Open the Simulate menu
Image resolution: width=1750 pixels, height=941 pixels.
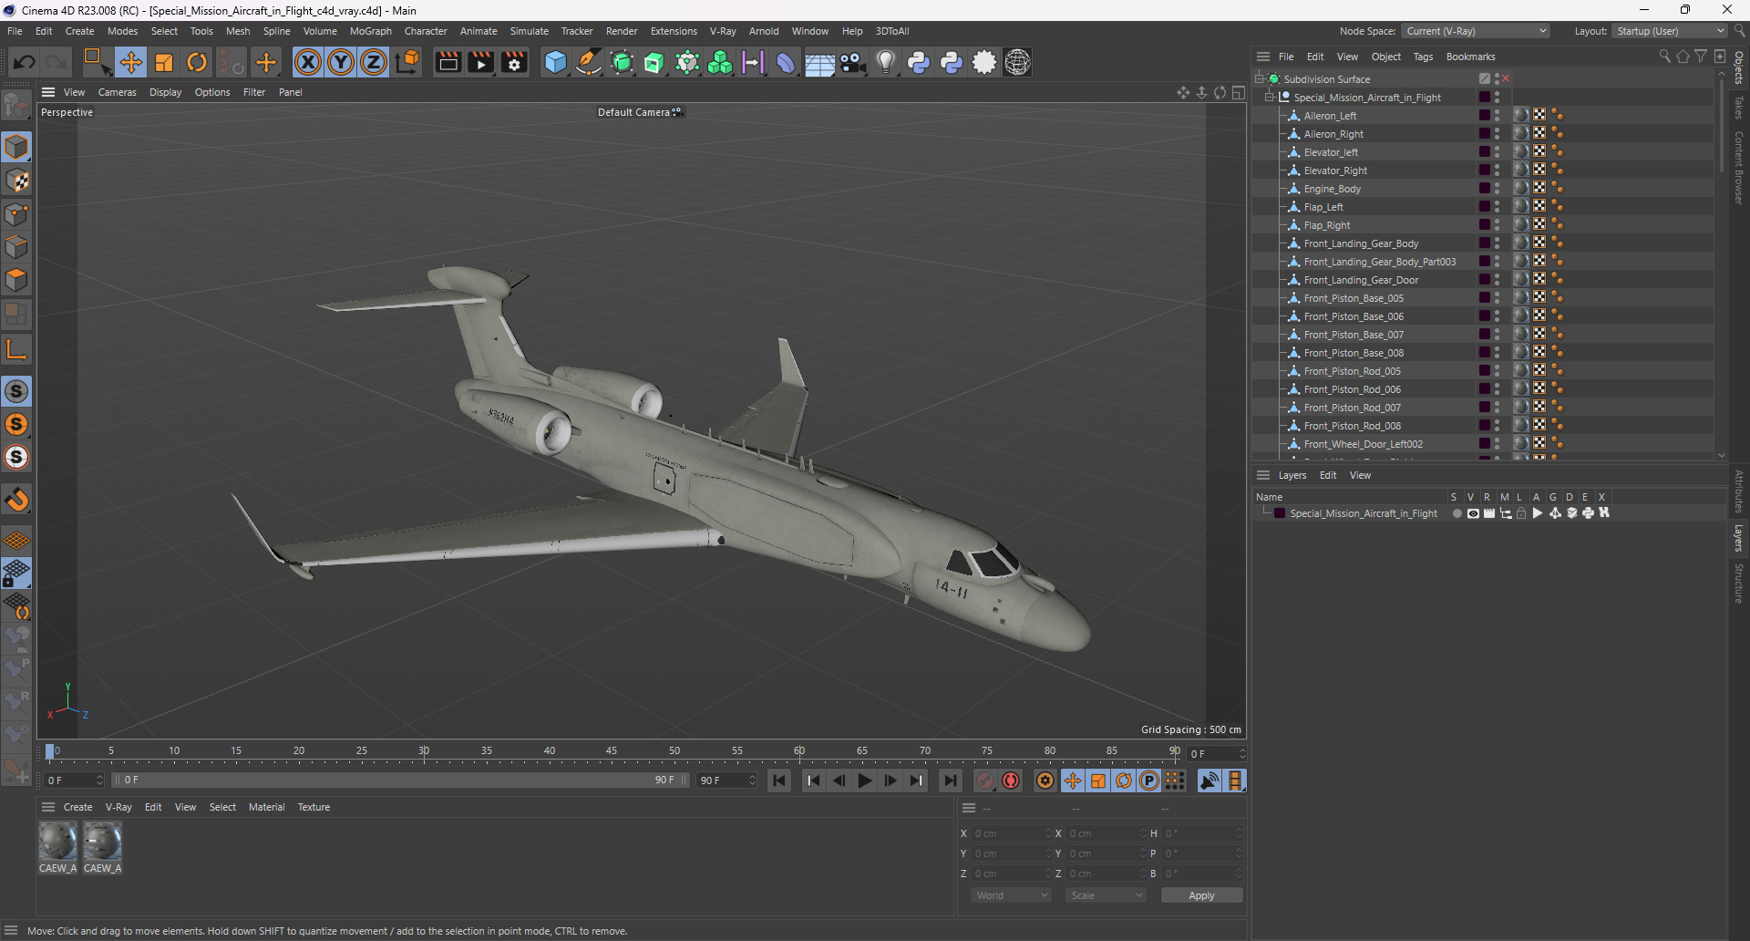(x=529, y=31)
